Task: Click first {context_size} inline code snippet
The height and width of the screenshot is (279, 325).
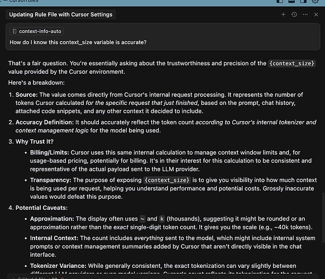Action: (x=292, y=64)
